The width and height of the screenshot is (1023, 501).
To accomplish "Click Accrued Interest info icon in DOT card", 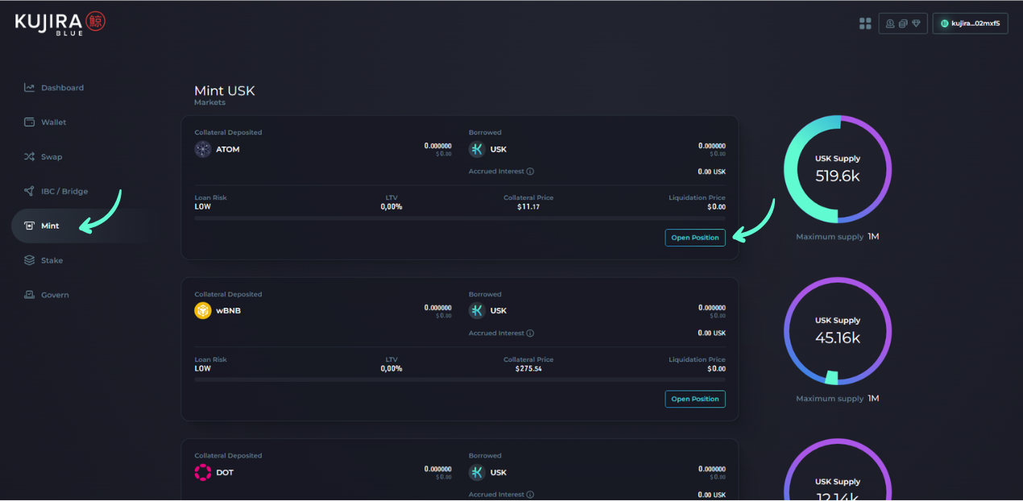I will [x=530, y=495].
